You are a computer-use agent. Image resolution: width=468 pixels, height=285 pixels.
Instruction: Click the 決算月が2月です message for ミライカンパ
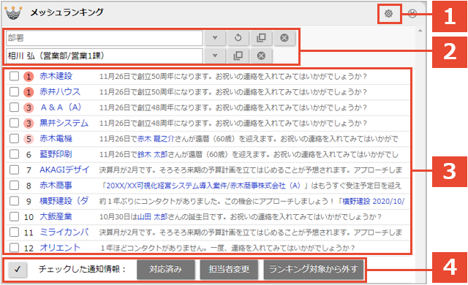coord(251,232)
